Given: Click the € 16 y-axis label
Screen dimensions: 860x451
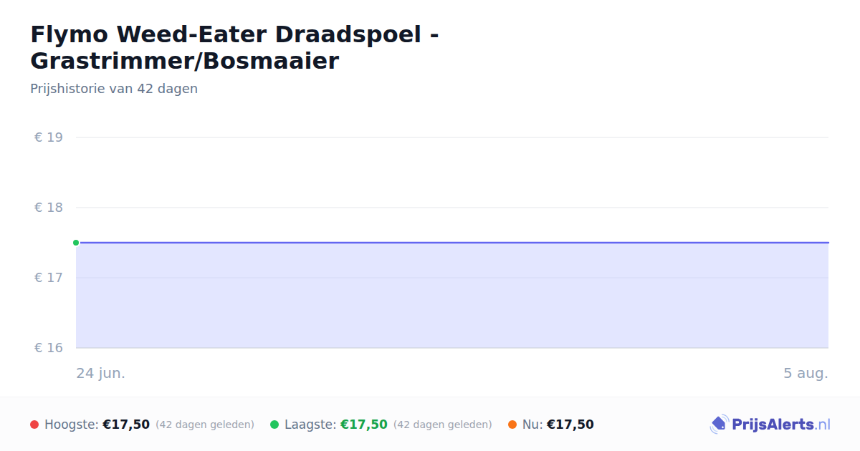Looking at the screenshot, I should pos(49,348).
